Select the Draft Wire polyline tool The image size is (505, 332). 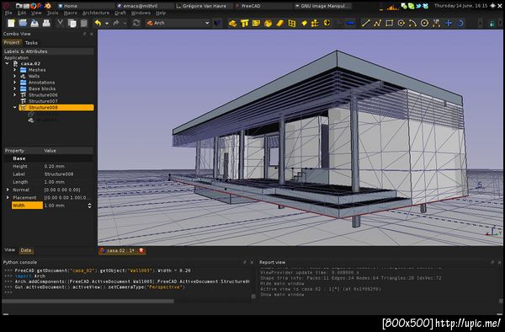(x=377, y=24)
